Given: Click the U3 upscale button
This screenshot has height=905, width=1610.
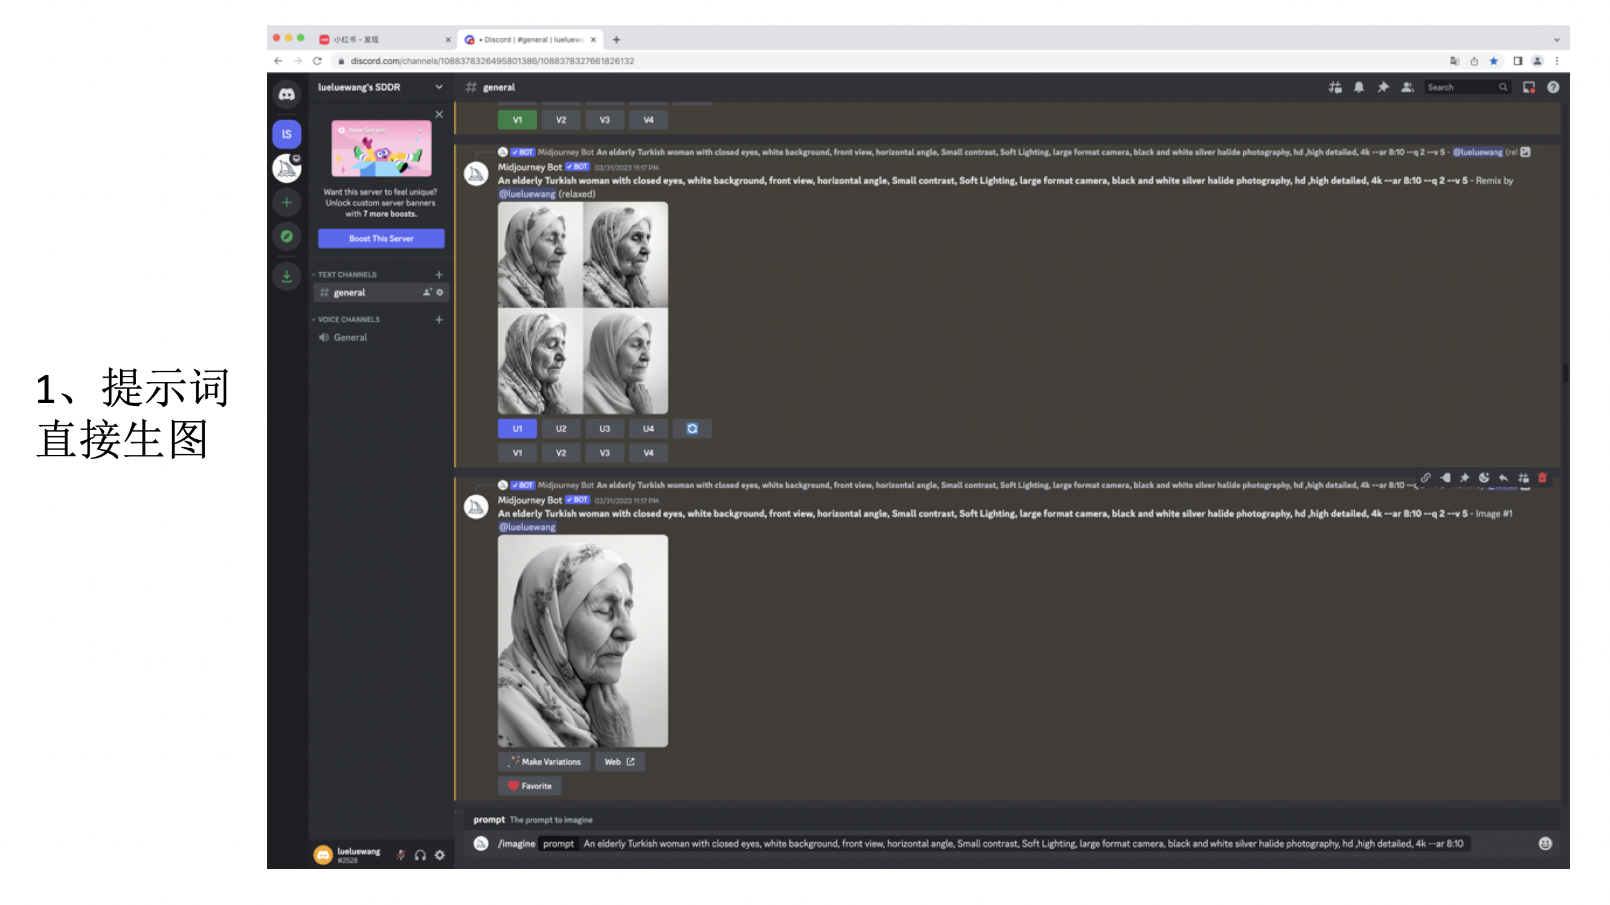Looking at the screenshot, I should [x=605, y=428].
